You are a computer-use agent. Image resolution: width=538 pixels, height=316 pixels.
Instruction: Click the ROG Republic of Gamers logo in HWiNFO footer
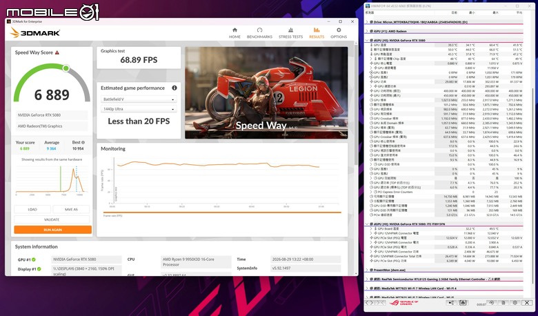coord(403,303)
